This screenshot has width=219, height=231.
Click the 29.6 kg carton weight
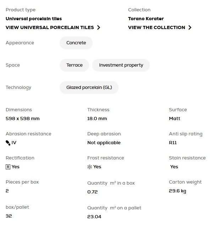point(177,191)
